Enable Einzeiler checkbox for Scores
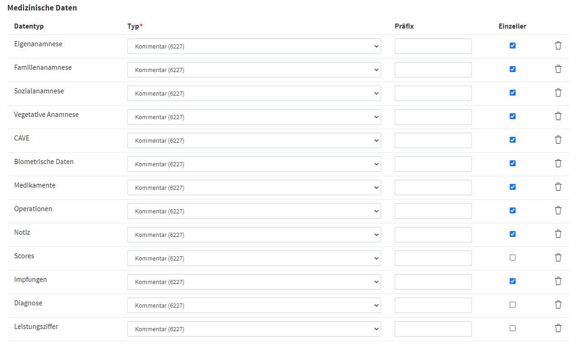 coord(513,257)
